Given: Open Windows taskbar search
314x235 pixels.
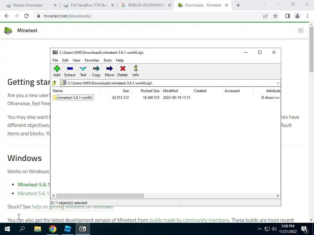Looking at the screenshot, I should click(22, 229).
